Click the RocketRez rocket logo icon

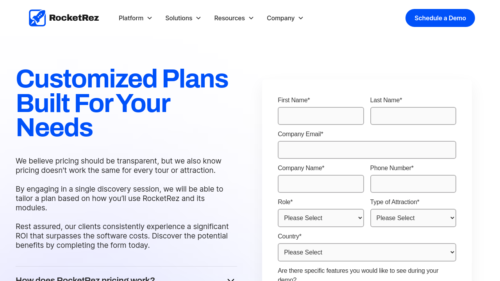click(x=37, y=18)
